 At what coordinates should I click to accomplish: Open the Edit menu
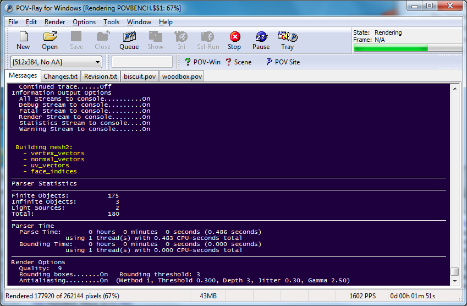[31, 22]
